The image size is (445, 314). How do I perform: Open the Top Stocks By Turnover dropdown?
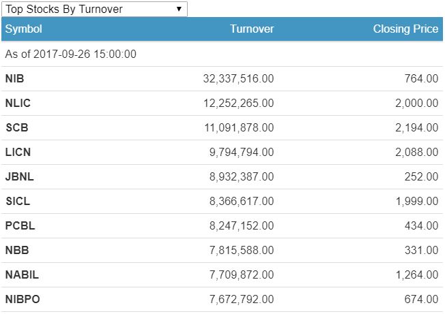click(x=94, y=9)
